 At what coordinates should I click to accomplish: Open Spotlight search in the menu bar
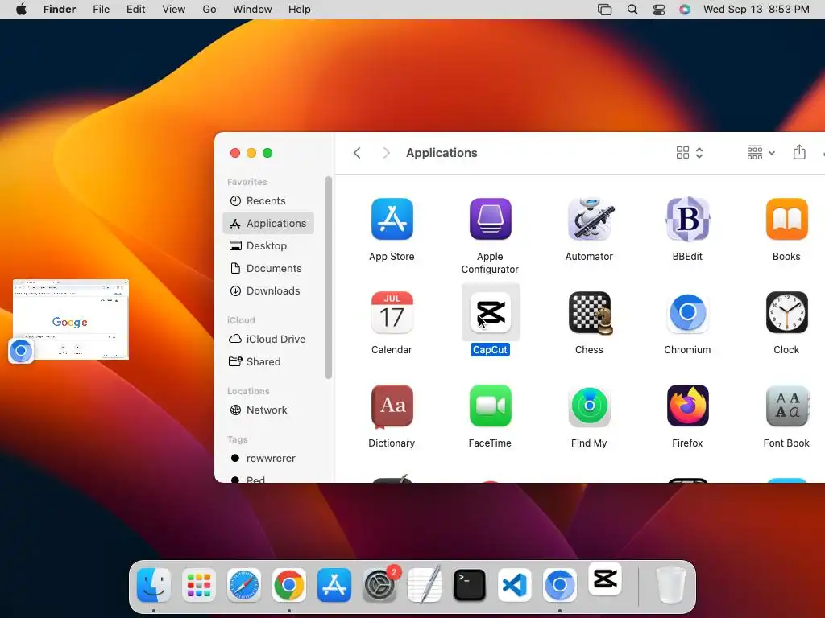(x=632, y=10)
